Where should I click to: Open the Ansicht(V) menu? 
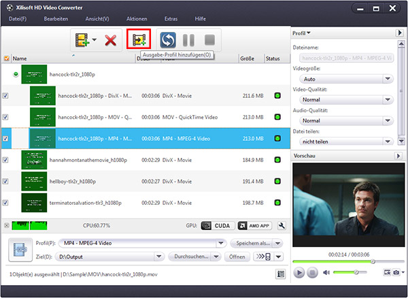point(97,19)
